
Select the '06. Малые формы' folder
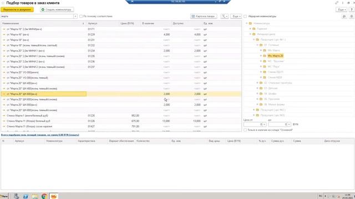click(274, 104)
